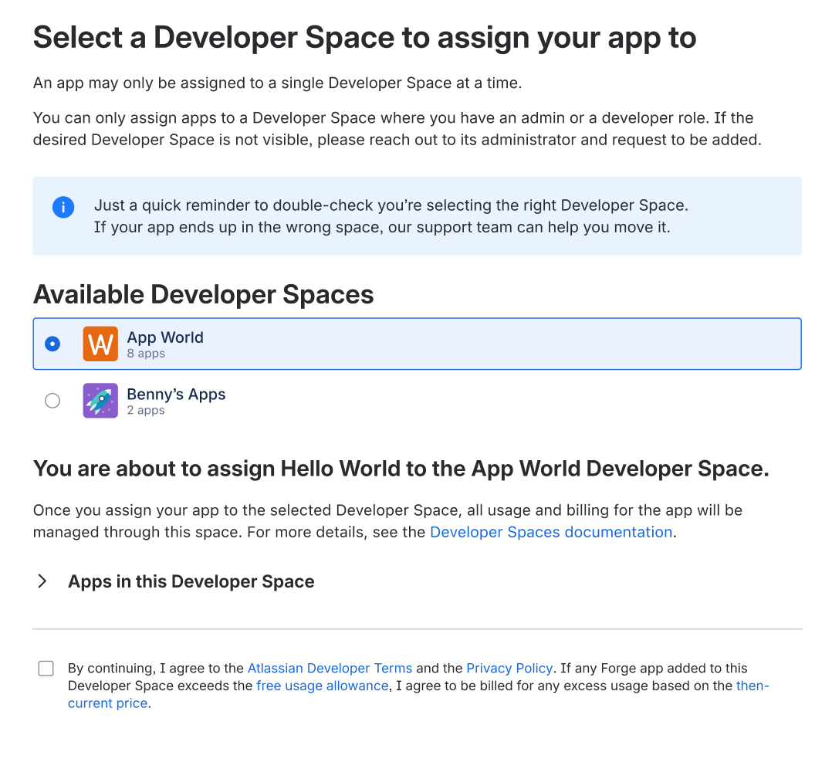The height and width of the screenshot is (769, 832).
Task: Open the Atlassian Developer Terms link
Action: click(330, 668)
